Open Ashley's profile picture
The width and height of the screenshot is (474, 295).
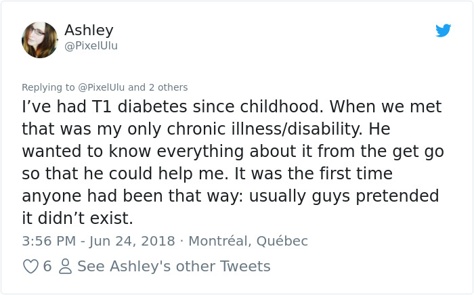click(x=40, y=39)
